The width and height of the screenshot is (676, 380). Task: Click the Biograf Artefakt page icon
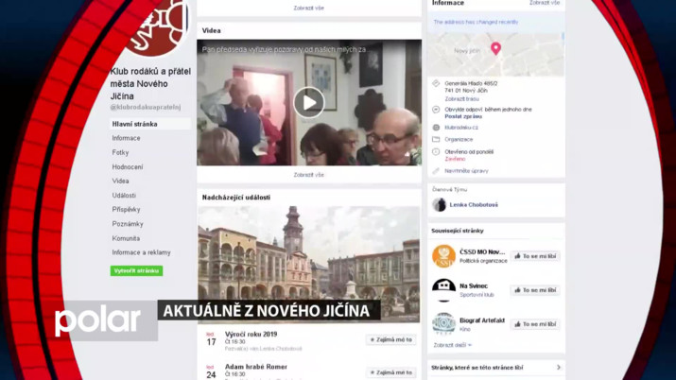(444, 323)
